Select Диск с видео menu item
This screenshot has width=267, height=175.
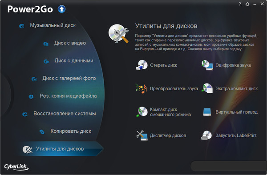coord(70,43)
